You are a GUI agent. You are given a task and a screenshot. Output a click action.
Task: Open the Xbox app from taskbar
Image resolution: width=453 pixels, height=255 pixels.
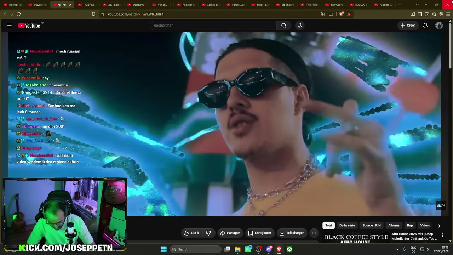coord(289,249)
